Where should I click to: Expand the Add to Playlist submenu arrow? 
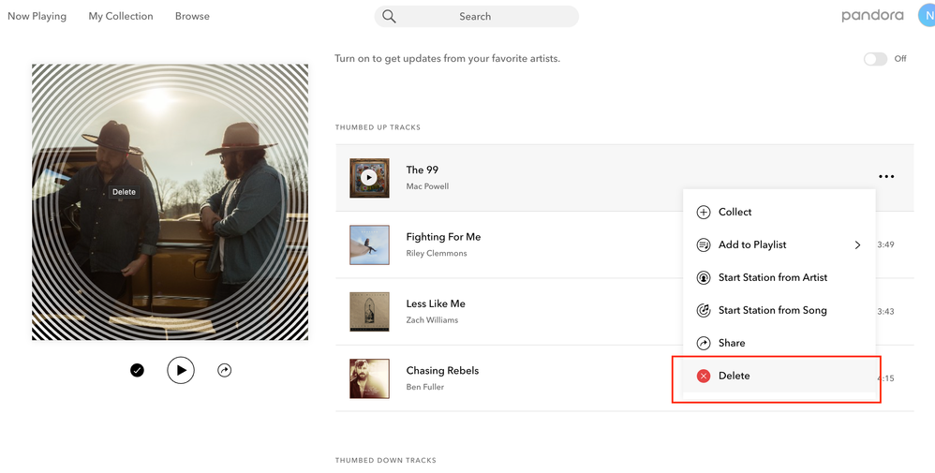[x=857, y=245]
